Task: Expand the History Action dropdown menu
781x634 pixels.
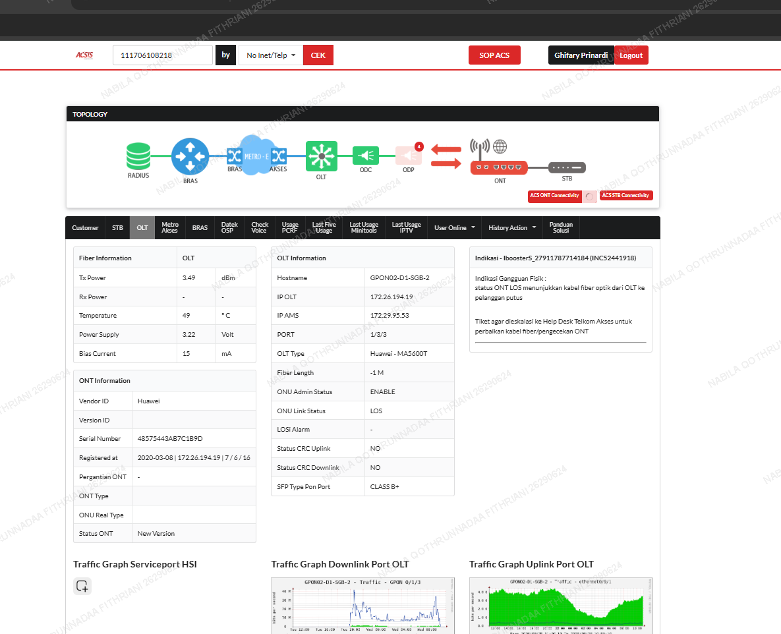Action: coord(512,227)
